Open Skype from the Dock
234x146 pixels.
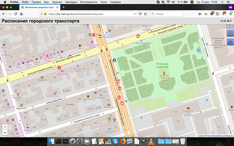[115, 141]
